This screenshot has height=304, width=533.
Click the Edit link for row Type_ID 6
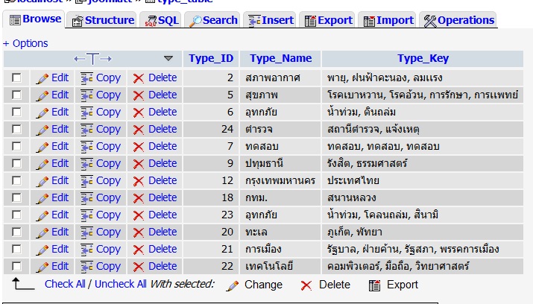tap(60, 112)
